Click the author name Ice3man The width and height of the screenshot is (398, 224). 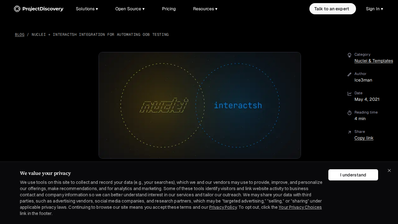363,80
